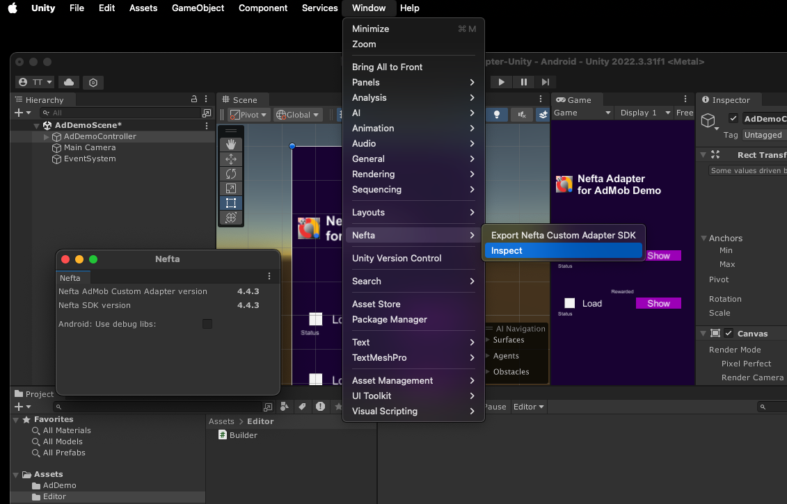Image resolution: width=787 pixels, height=504 pixels.
Task: Collapse the Assets folder tree in Project
Action: 16,474
